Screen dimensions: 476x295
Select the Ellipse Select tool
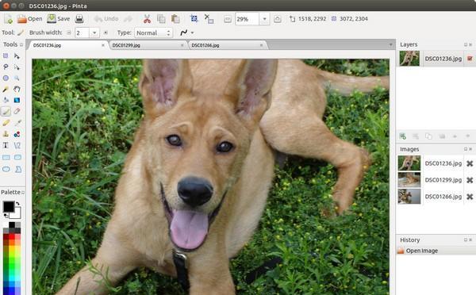tap(6, 78)
